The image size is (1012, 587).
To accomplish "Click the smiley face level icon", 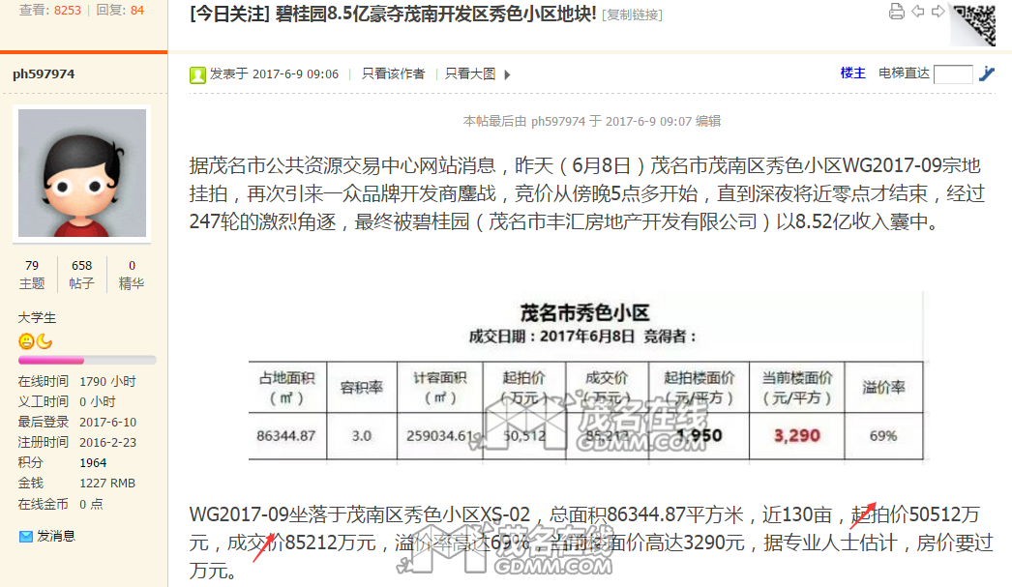I will [x=26, y=341].
